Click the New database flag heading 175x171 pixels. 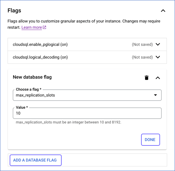pyautogui.click(x=32, y=77)
